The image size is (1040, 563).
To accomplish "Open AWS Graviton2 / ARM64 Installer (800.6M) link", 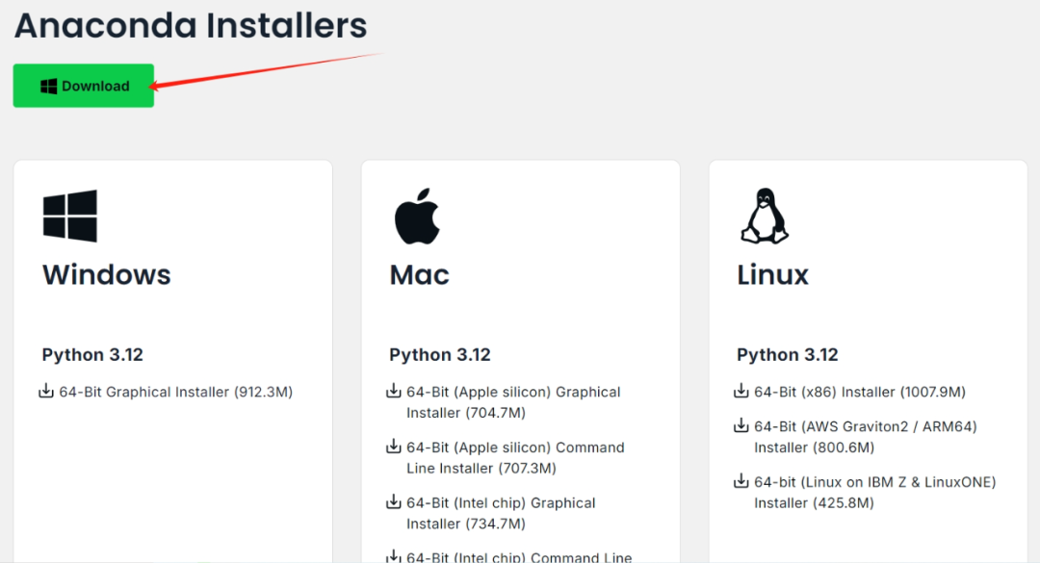I will point(866,437).
